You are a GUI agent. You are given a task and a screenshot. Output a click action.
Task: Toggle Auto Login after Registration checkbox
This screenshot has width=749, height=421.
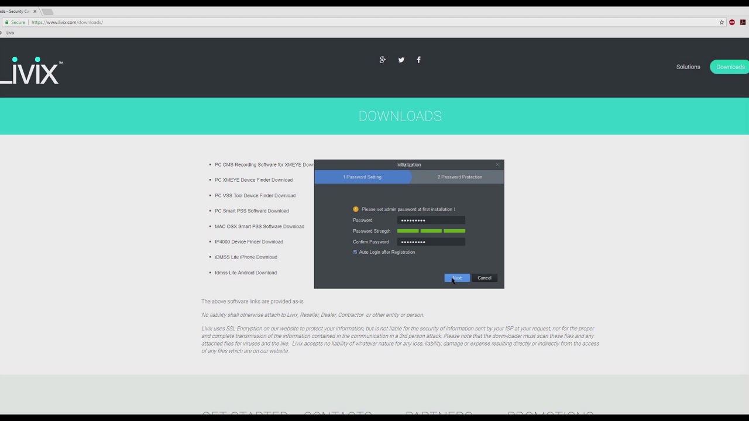pyautogui.click(x=355, y=252)
